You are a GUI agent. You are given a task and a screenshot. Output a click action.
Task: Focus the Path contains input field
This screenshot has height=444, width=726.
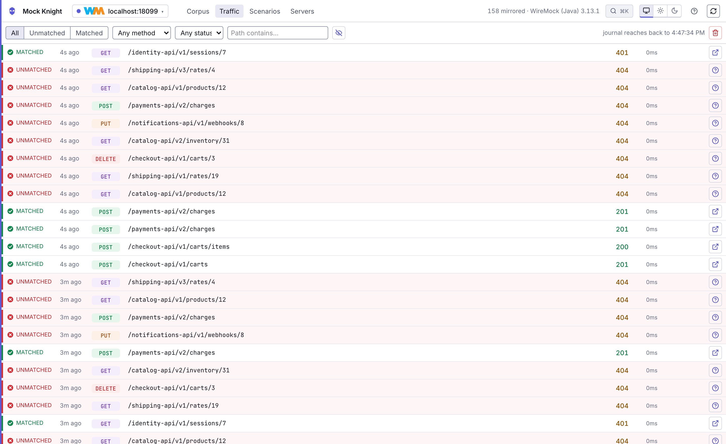click(x=278, y=33)
